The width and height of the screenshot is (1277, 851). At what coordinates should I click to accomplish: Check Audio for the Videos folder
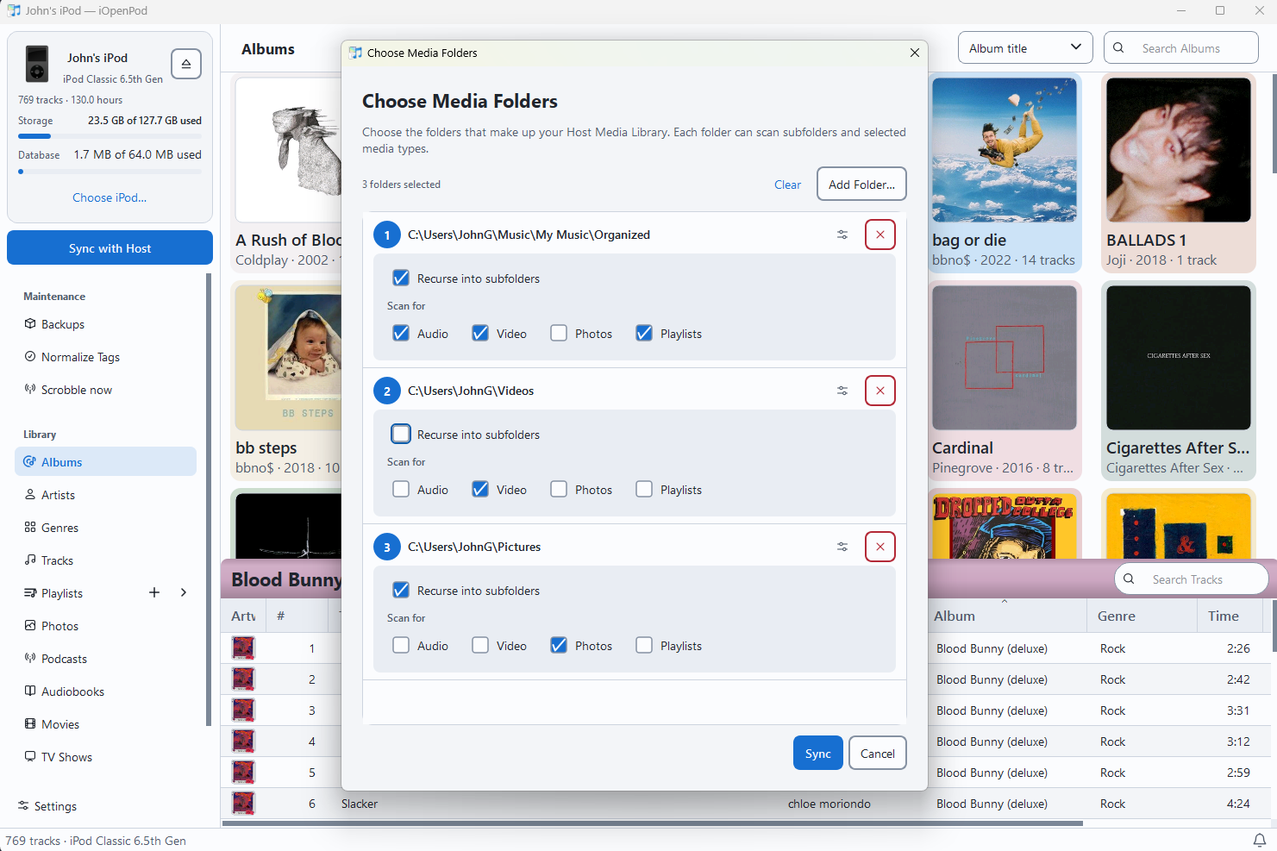click(401, 490)
